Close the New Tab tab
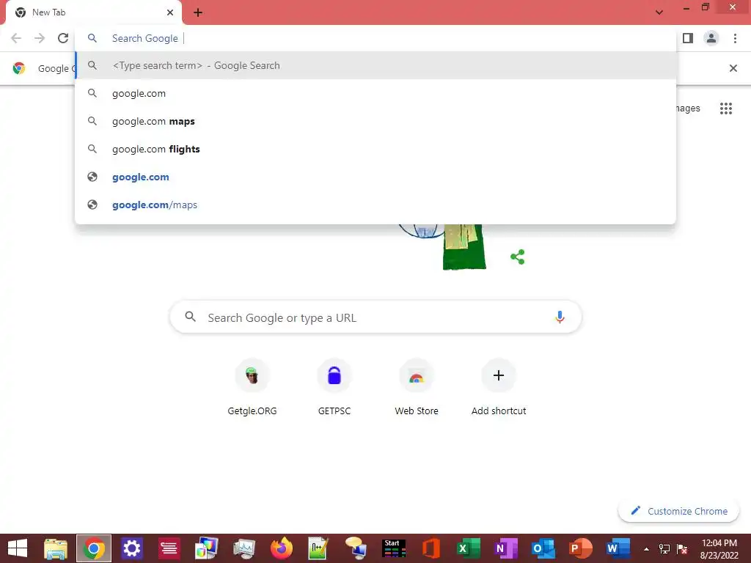 tap(170, 12)
